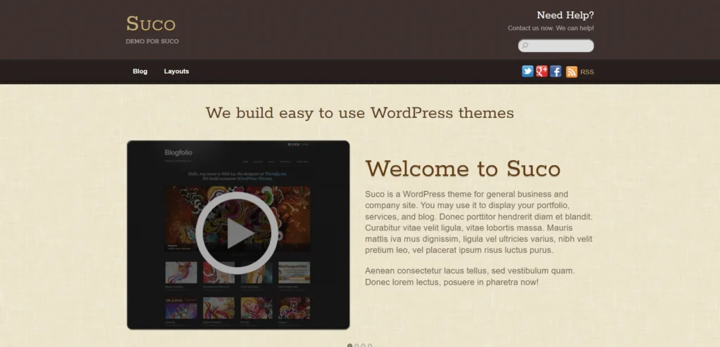
Task: Click the Need Help? heading
Action: [565, 15]
